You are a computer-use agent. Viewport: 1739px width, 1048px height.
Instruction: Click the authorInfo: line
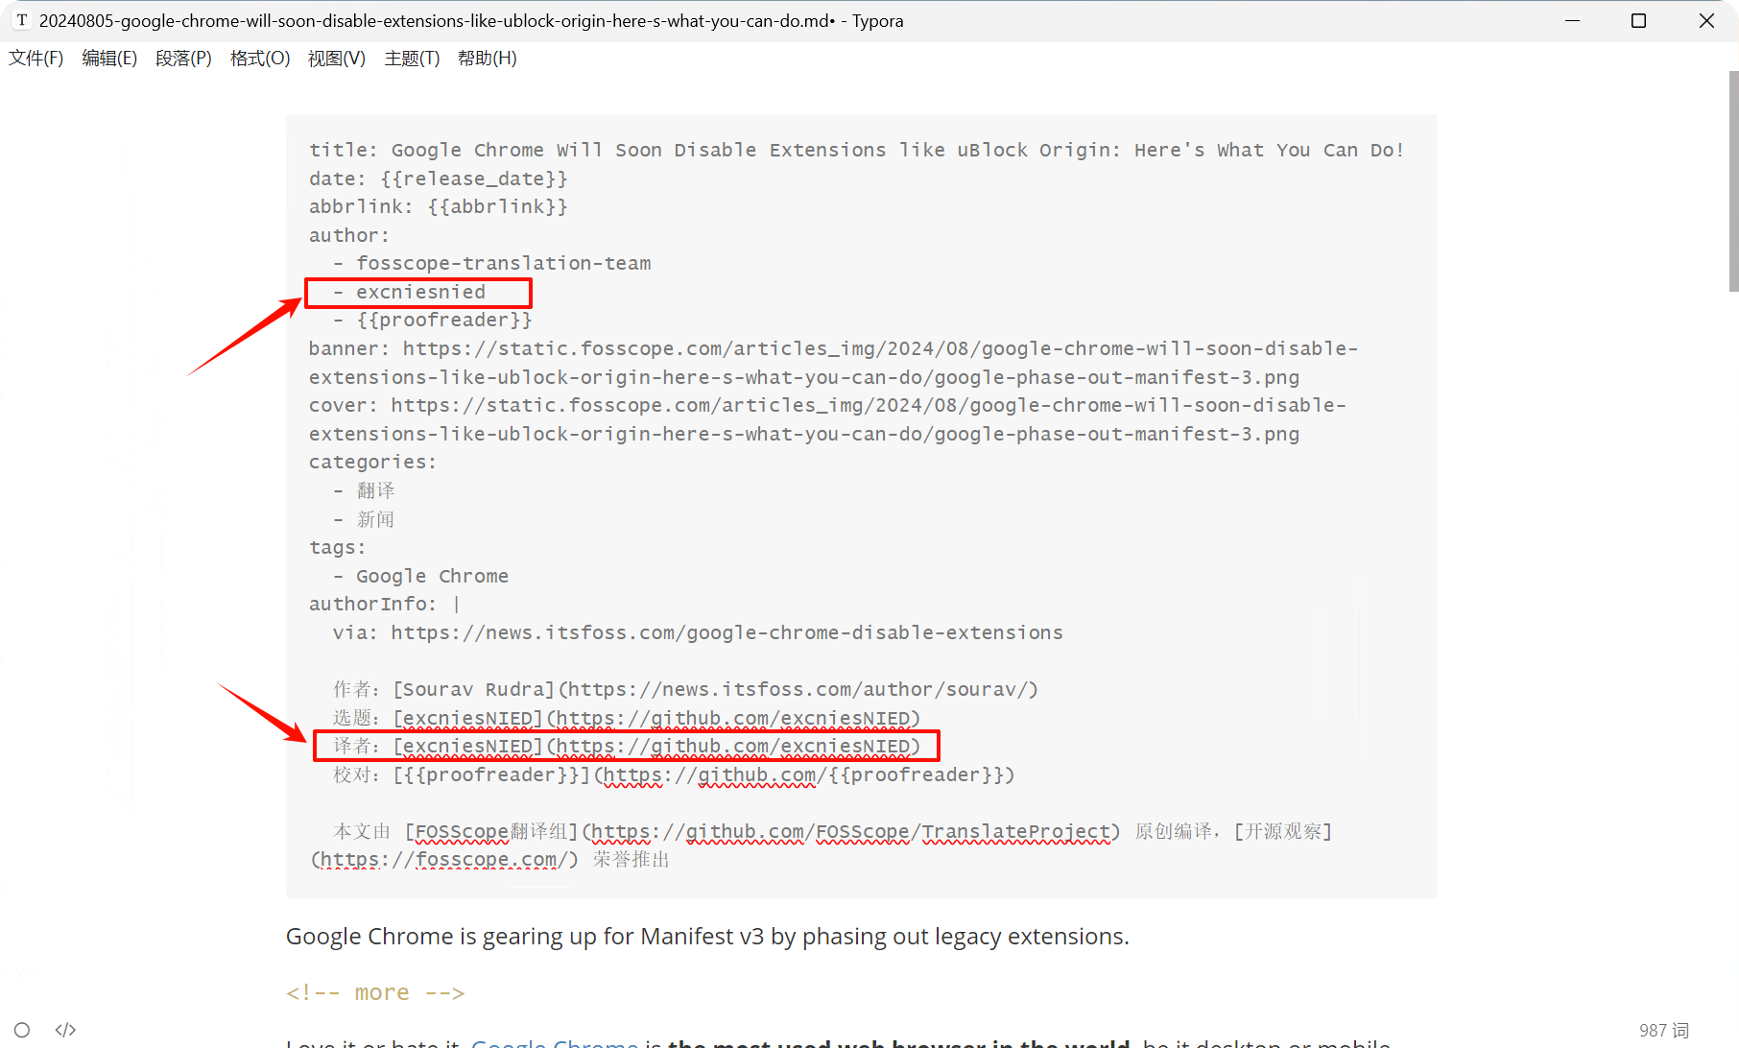pyautogui.click(x=384, y=604)
